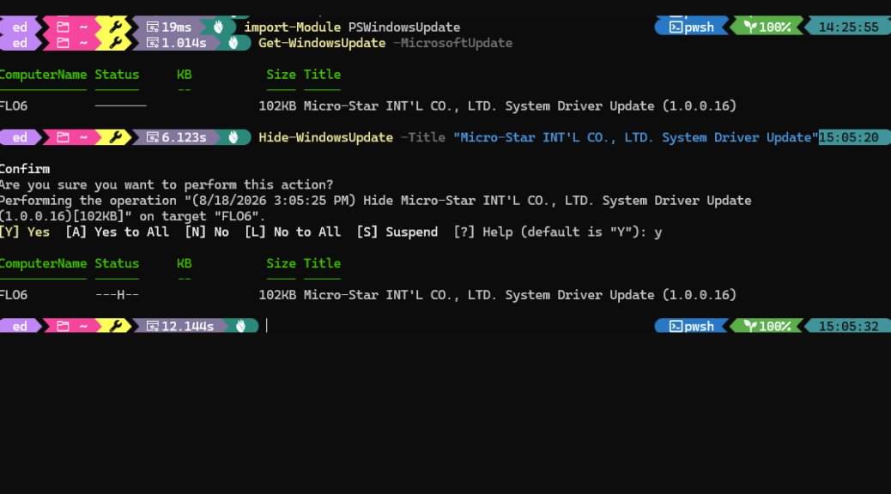Click the 'ed' user segment in the 19ms row

[20, 27]
